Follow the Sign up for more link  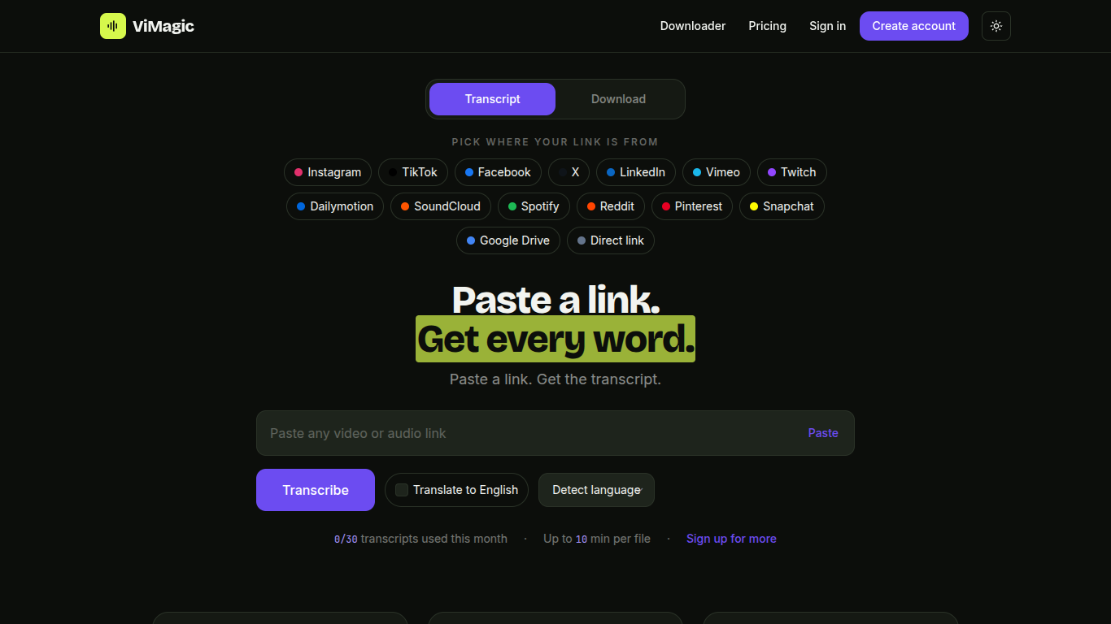click(x=731, y=539)
